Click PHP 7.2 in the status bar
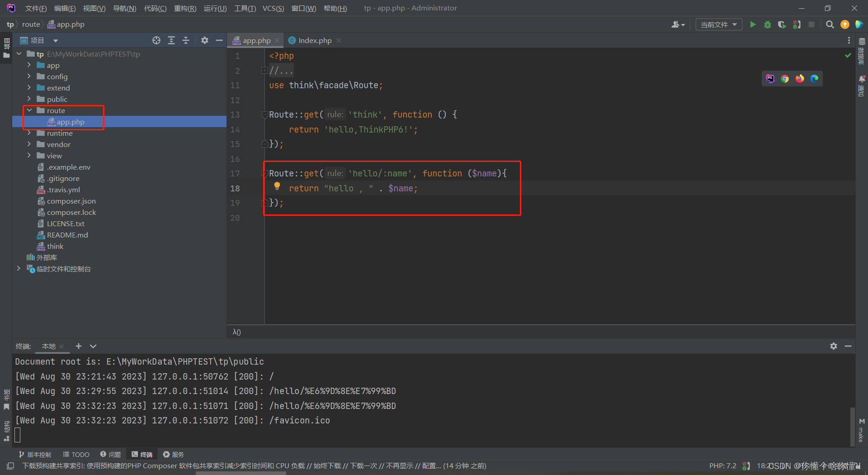The image size is (868, 475). tap(722, 465)
